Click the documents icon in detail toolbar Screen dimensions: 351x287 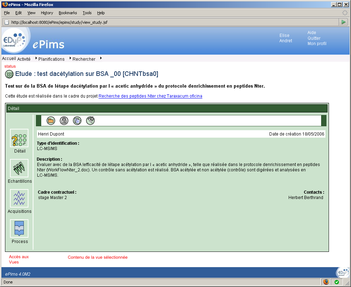point(77,121)
